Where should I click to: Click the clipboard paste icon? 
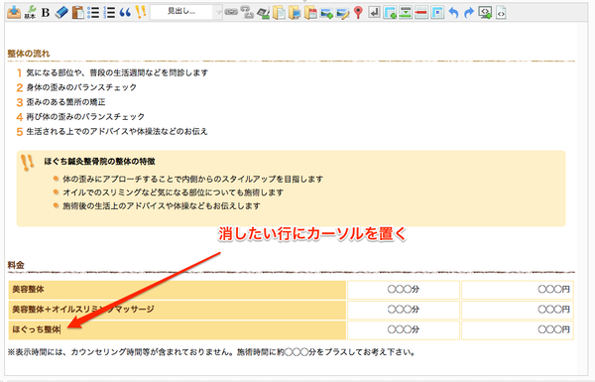77,13
